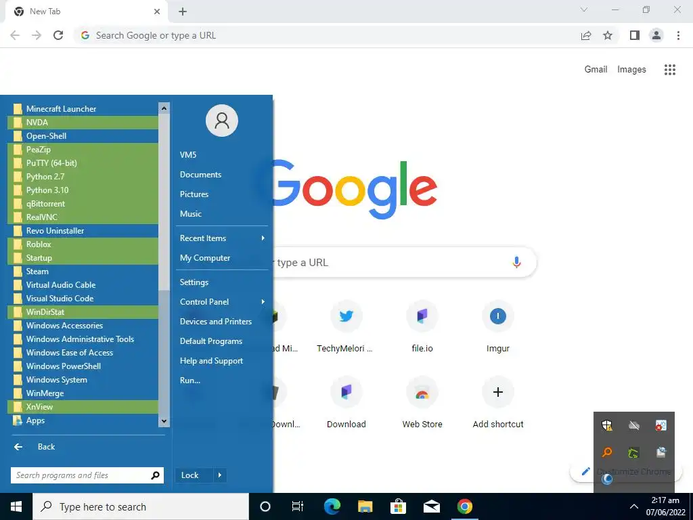Open the PuTTY (64-bit) folder

[83, 163]
